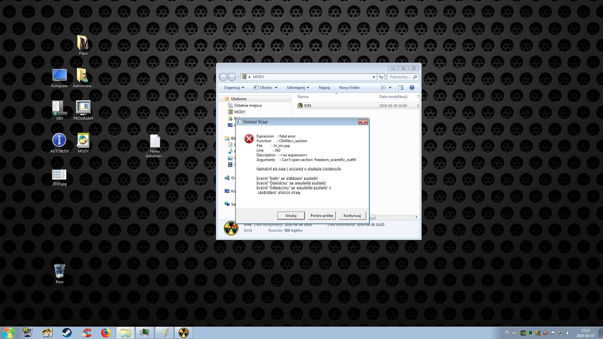The height and width of the screenshot is (339, 603).
Task: Sort by Data modyfikacji column header
Action: tap(393, 97)
